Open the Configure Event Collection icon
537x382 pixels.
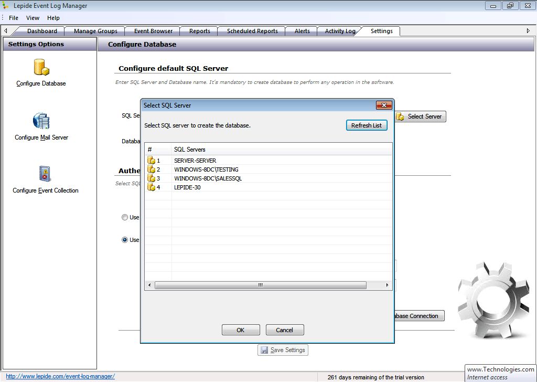tap(45, 174)
